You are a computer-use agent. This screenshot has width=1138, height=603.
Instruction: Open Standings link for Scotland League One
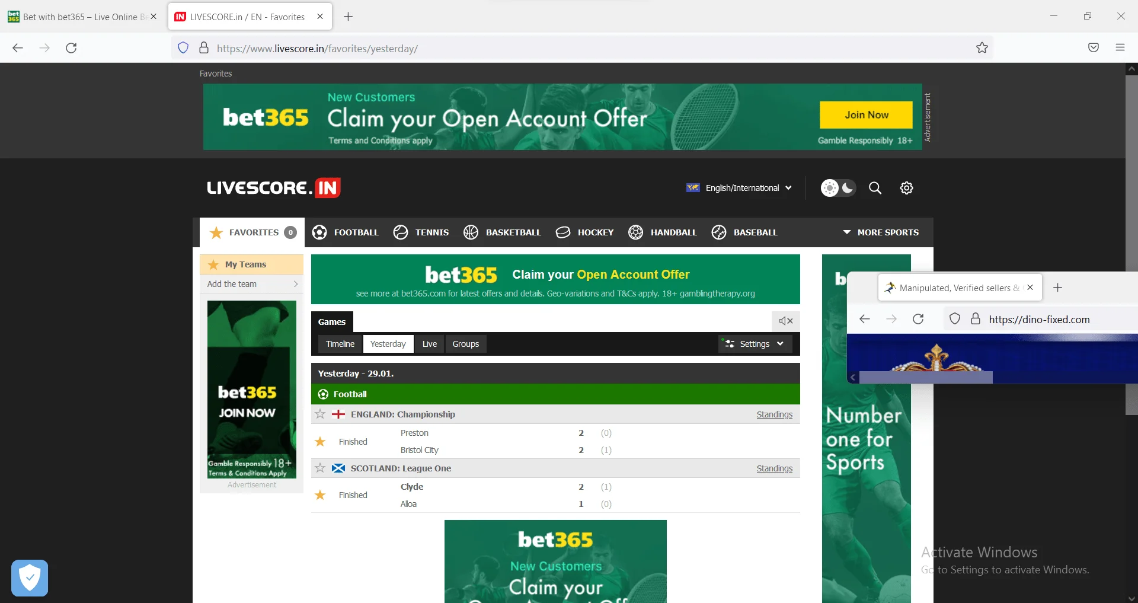pos(775,468)
